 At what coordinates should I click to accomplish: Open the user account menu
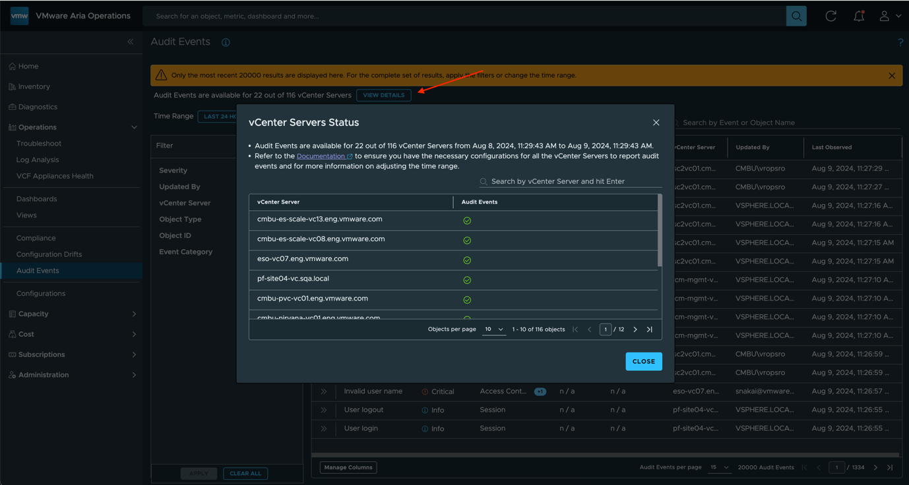[889, 16]
